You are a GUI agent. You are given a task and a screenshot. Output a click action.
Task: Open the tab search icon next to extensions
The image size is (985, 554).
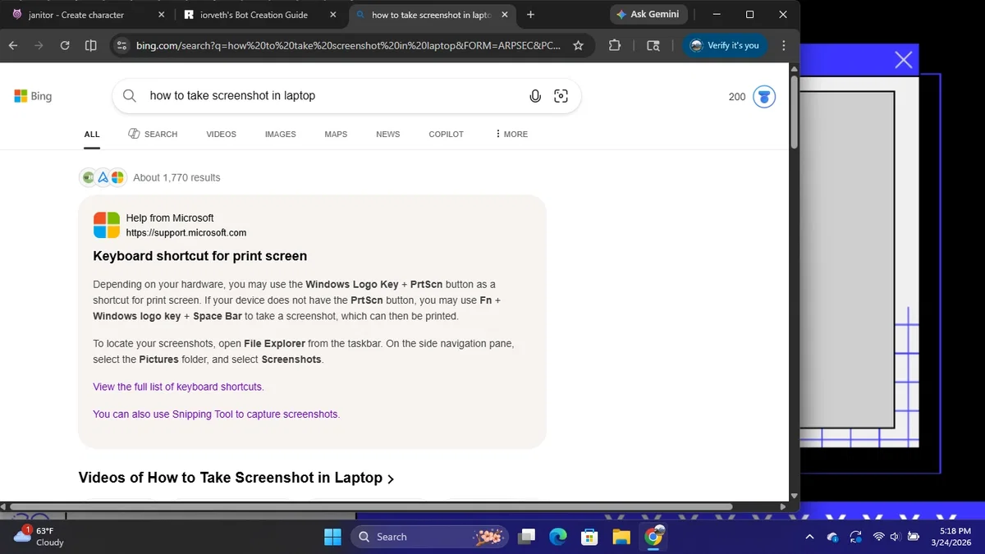tap(653, 46)
